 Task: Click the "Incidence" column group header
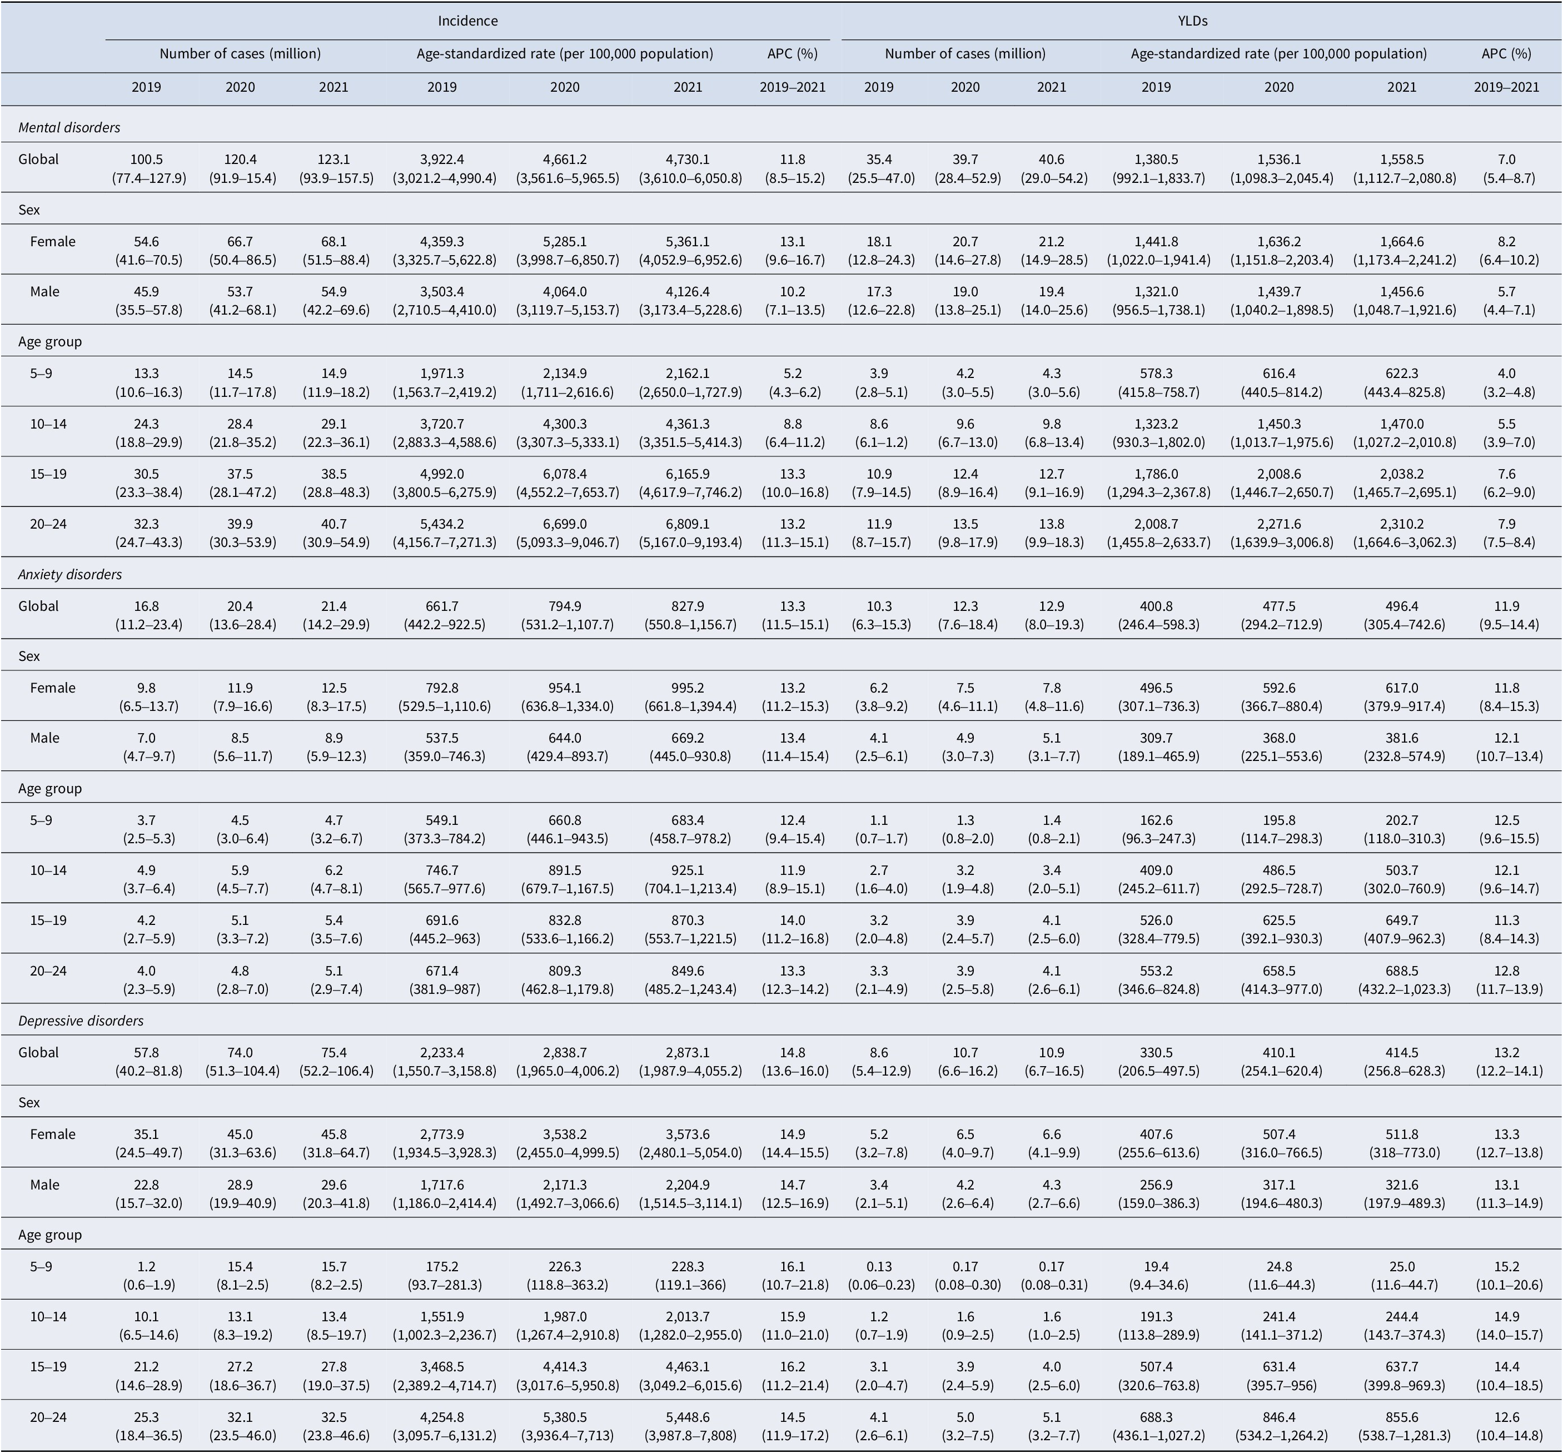(x=468, y=21)
